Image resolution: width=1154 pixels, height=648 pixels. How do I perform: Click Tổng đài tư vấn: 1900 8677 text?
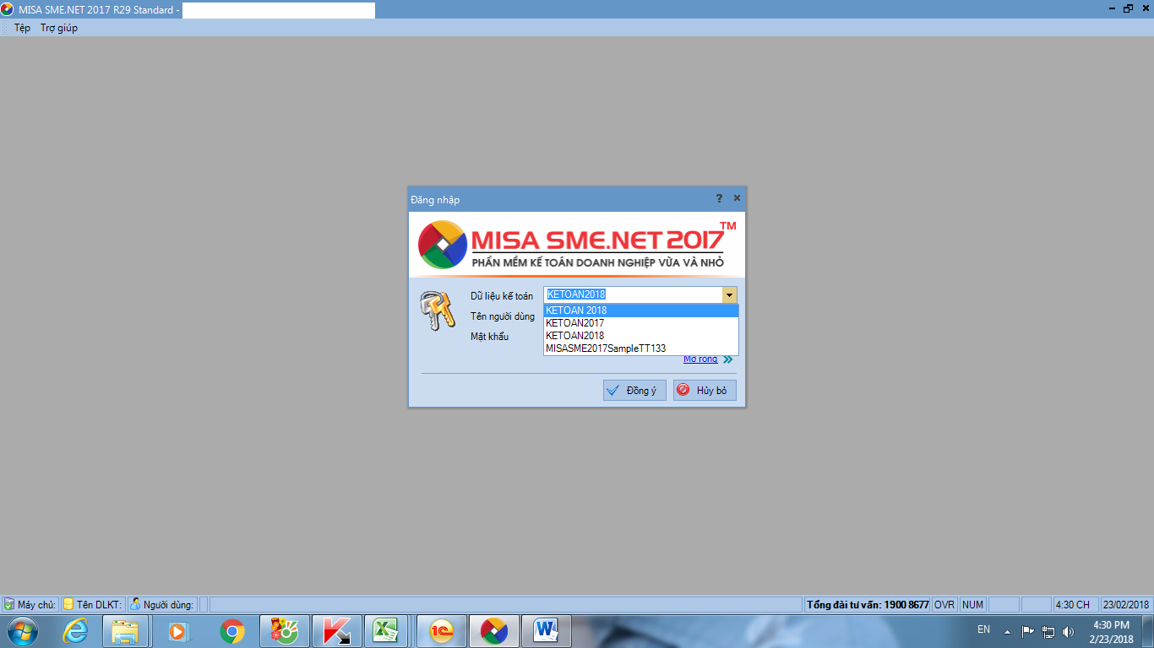click(x=868, y=605)
